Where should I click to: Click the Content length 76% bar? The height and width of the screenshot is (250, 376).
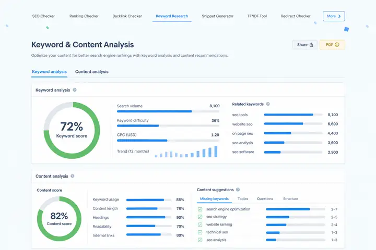pyautogui.click(x=149, y=209)
